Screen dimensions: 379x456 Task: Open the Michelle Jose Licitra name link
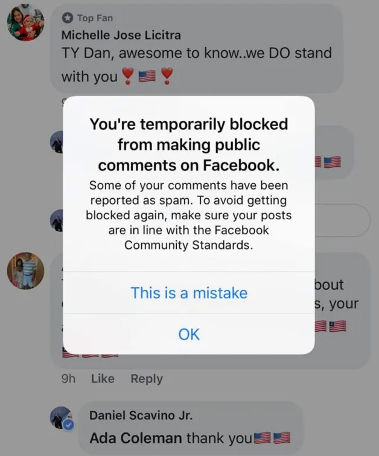click(121, 35)
